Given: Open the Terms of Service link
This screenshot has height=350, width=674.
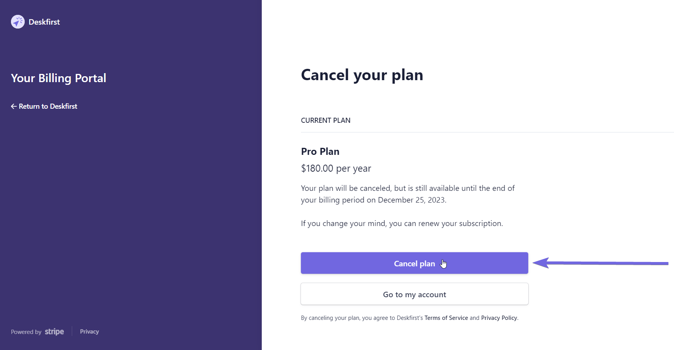Looking at the screenshot, I should pos(446,318).
